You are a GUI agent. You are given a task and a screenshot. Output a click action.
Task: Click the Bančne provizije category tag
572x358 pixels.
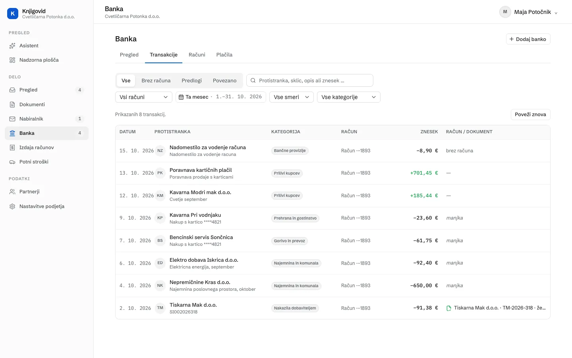[x=290, y=151]
